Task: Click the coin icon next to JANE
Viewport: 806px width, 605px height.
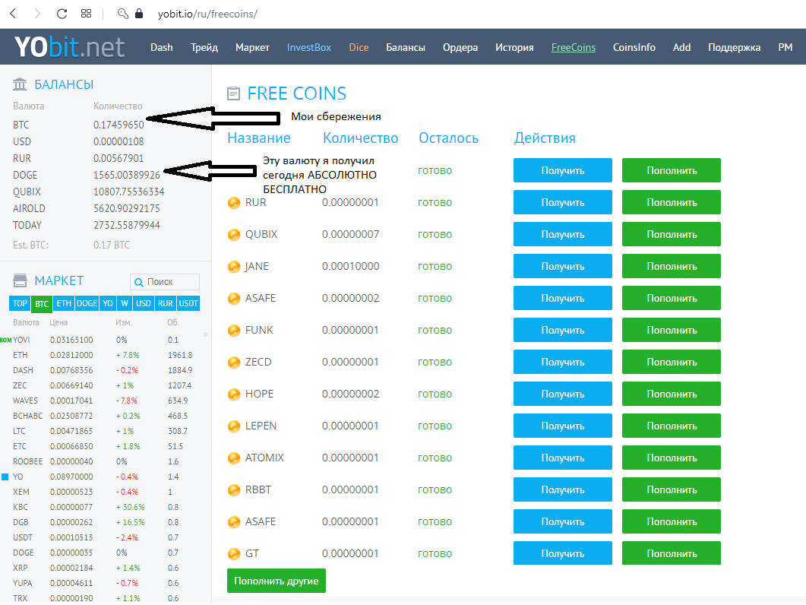Action: tap(234, 267)
